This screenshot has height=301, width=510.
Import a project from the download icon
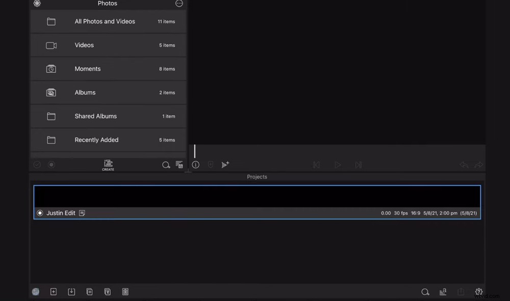pyautogui.click(x=71, y=291)
